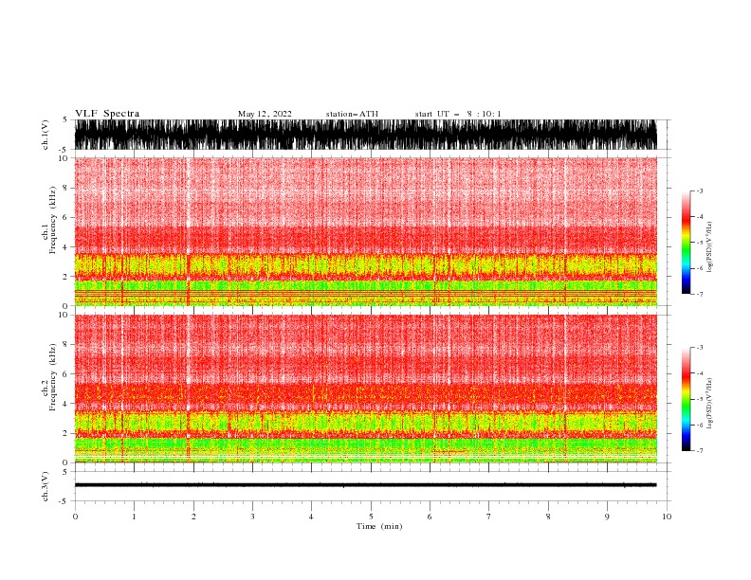Click the '-7' value on ch.2 color bar
The image size is (751, 580).
click(x=699, y=451)
